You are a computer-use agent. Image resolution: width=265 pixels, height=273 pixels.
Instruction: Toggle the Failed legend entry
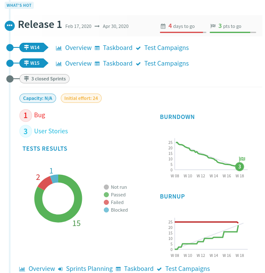[x=114, y=202]
